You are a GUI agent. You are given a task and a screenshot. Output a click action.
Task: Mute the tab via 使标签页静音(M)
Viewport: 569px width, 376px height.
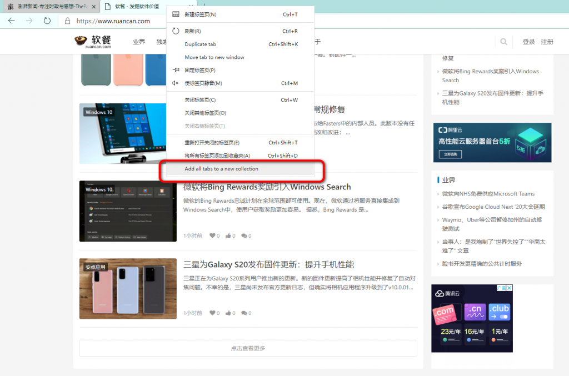(203, 83)
